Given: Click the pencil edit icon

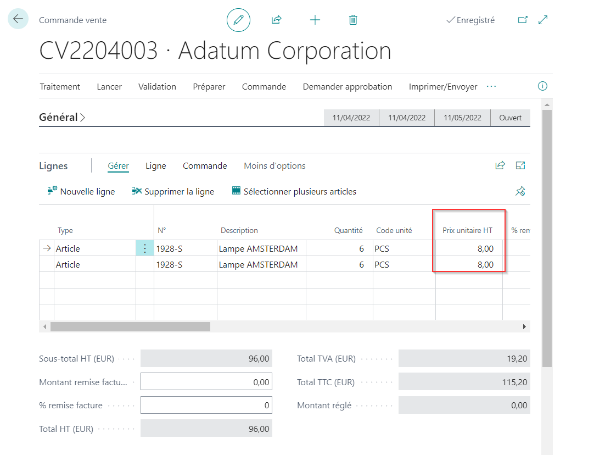Looking at the screenshot, I should (x=238, y=20).
